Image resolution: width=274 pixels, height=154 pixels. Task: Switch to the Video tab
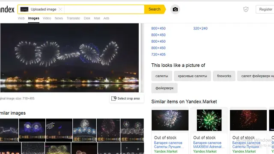coord(47,18)
